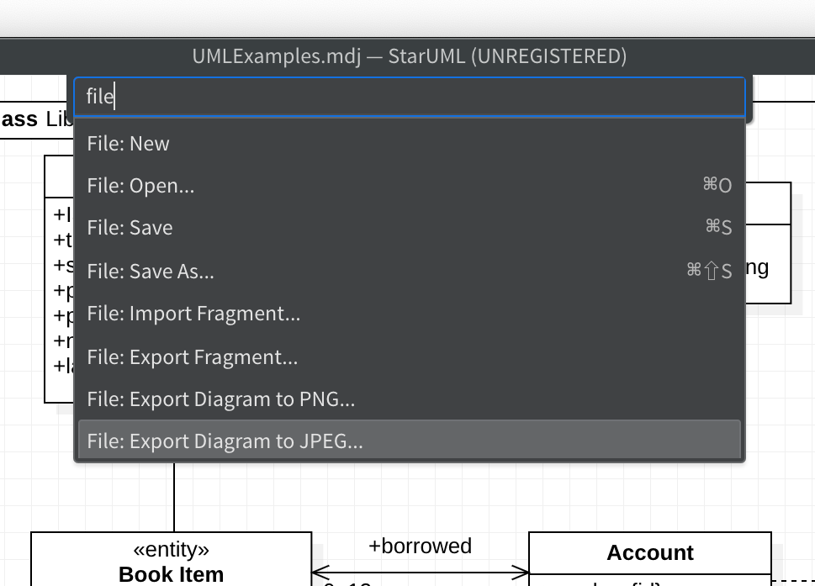Run Export Diagram to PNG command
Screen dimensions: 815x586
point(409,399)
